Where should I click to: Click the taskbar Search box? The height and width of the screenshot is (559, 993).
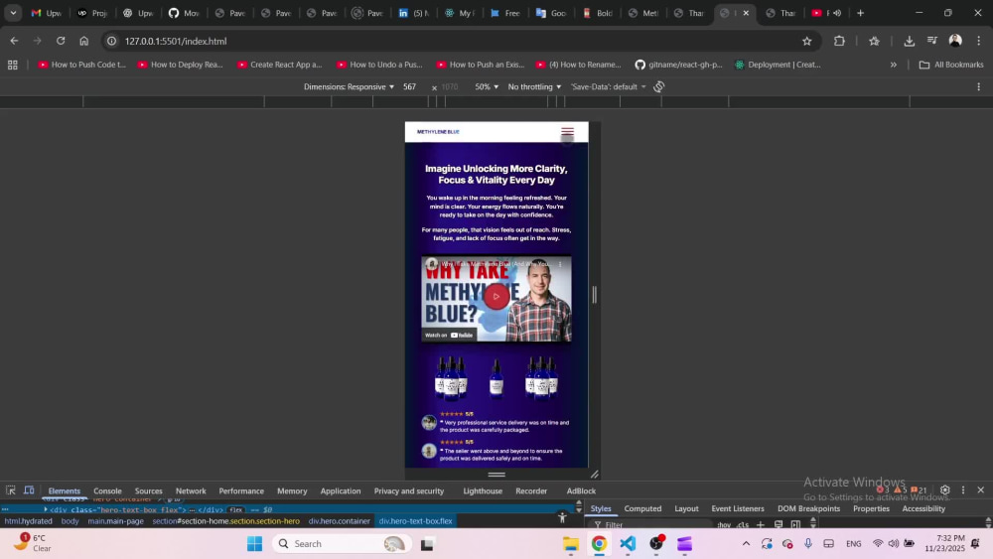(x=341, y=544)
